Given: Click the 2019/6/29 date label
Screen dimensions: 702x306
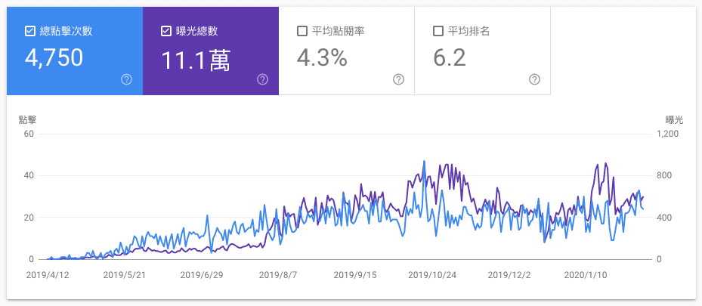Looking at the screenshot, I should coord(201,275).
